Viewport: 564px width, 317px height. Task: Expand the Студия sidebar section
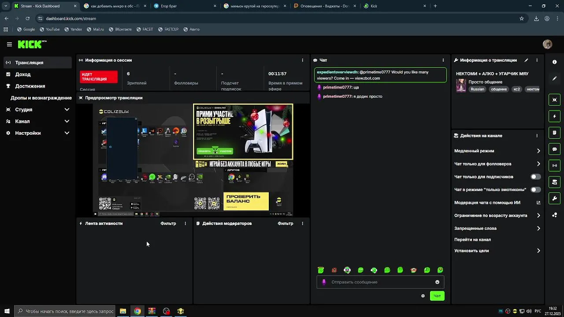point(37,110)
